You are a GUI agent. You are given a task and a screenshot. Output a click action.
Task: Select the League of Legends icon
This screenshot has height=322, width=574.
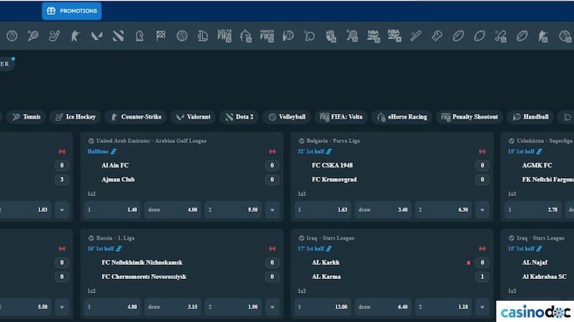pyautogui.click(x=203, y=36)
